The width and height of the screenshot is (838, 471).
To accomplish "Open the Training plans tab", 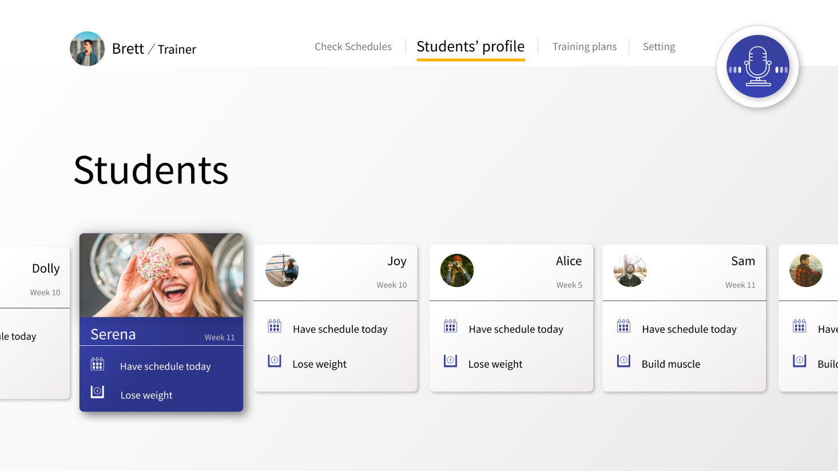I will (585, 46).
